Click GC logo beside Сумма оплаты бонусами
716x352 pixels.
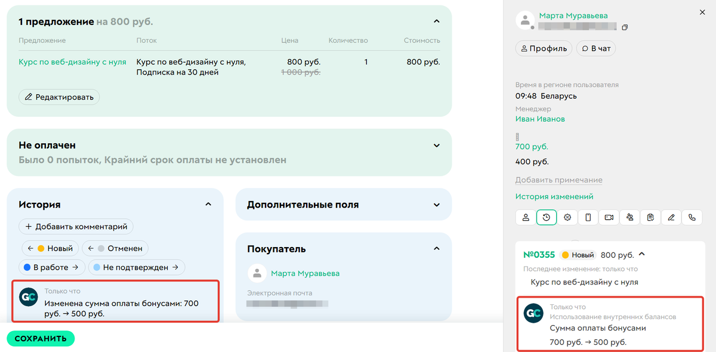[x=533, y=314]
